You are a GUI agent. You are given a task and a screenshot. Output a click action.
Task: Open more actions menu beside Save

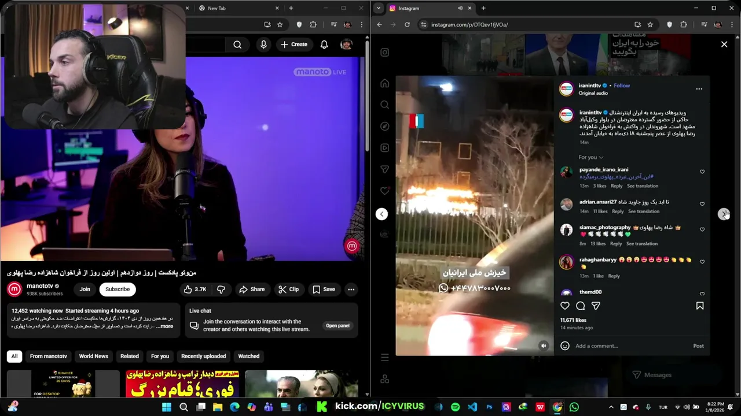click(351, 289)
